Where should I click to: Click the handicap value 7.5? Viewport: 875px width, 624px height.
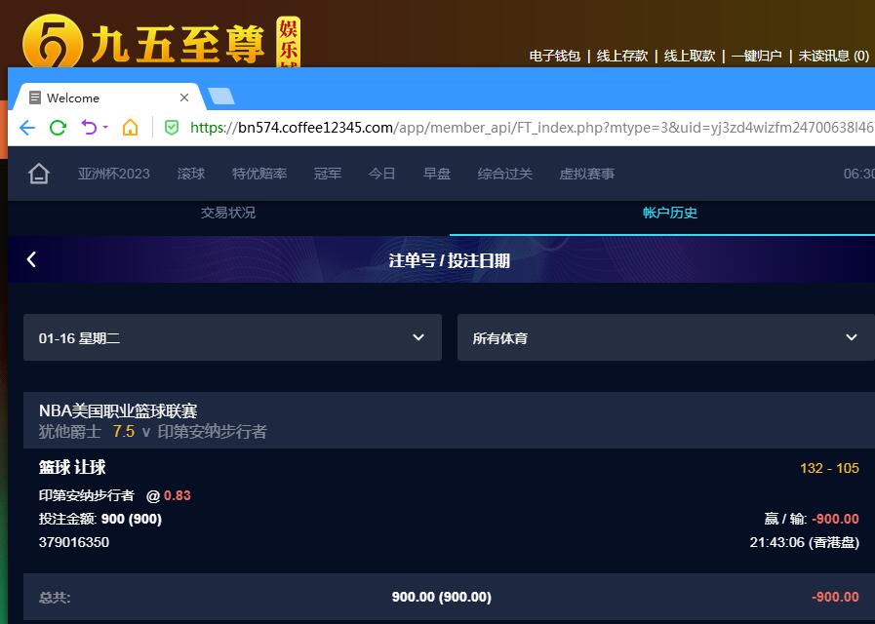coord(123,432)
